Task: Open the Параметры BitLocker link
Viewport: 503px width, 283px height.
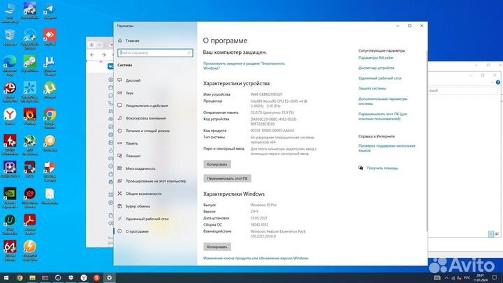Action: pos(376,58)
